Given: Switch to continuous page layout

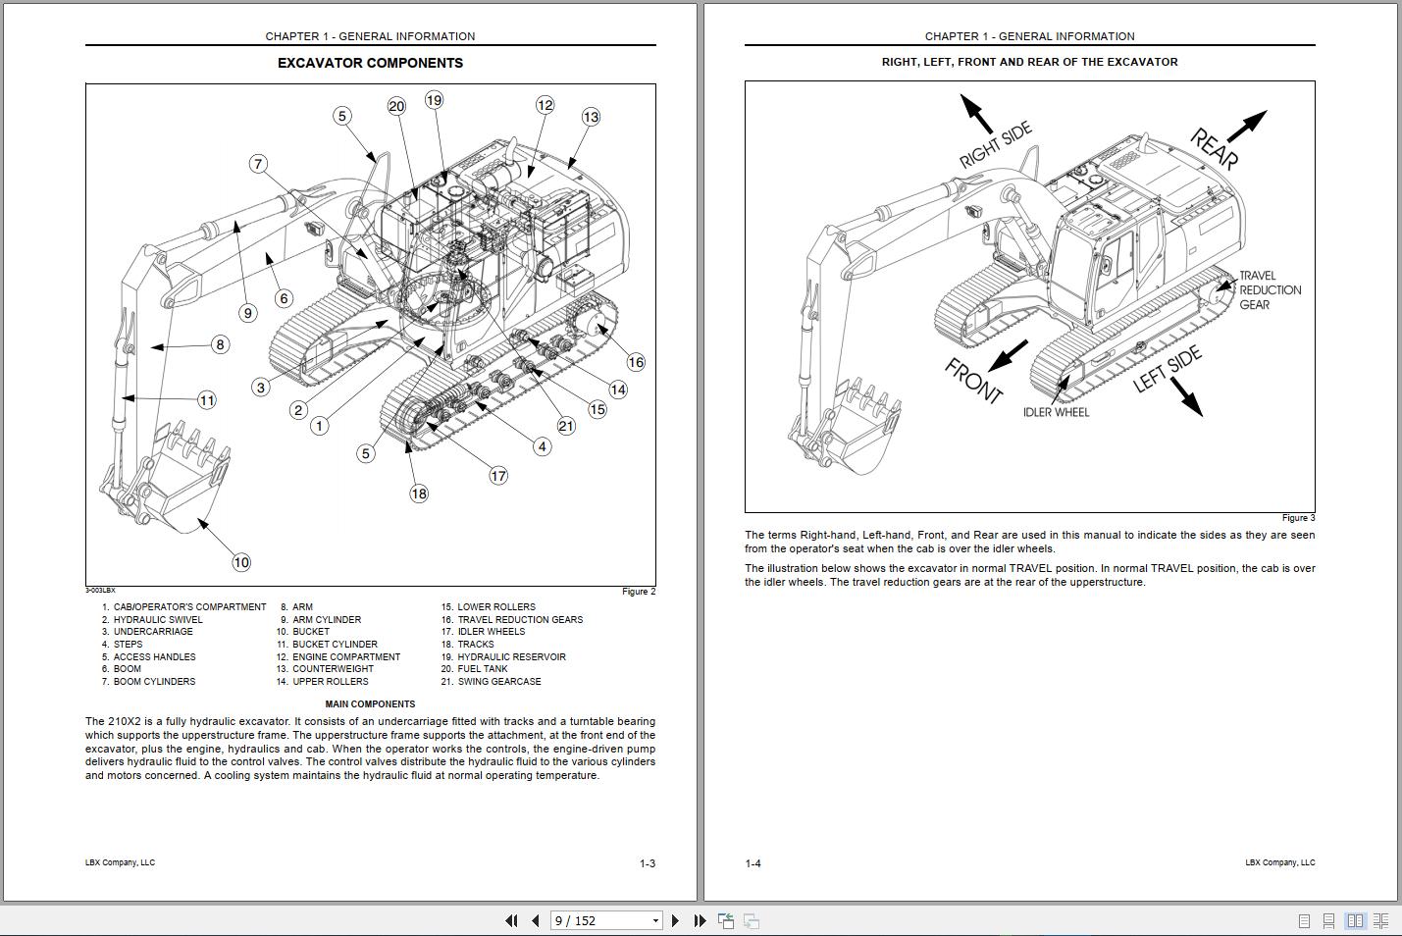Looking at the screenshot, I should click(x=1328, y=921).
